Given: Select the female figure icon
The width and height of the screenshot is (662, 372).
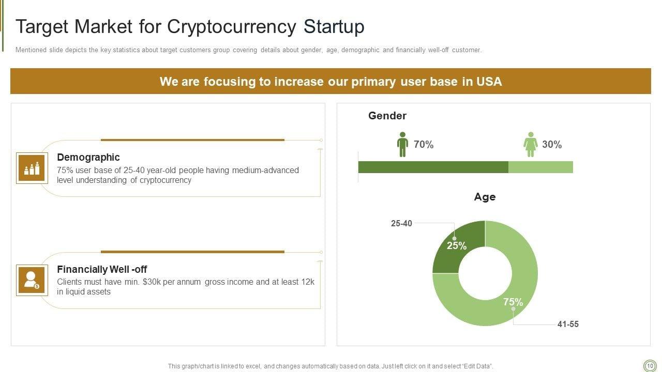Looking at the screenshot, I should [530, 145].
